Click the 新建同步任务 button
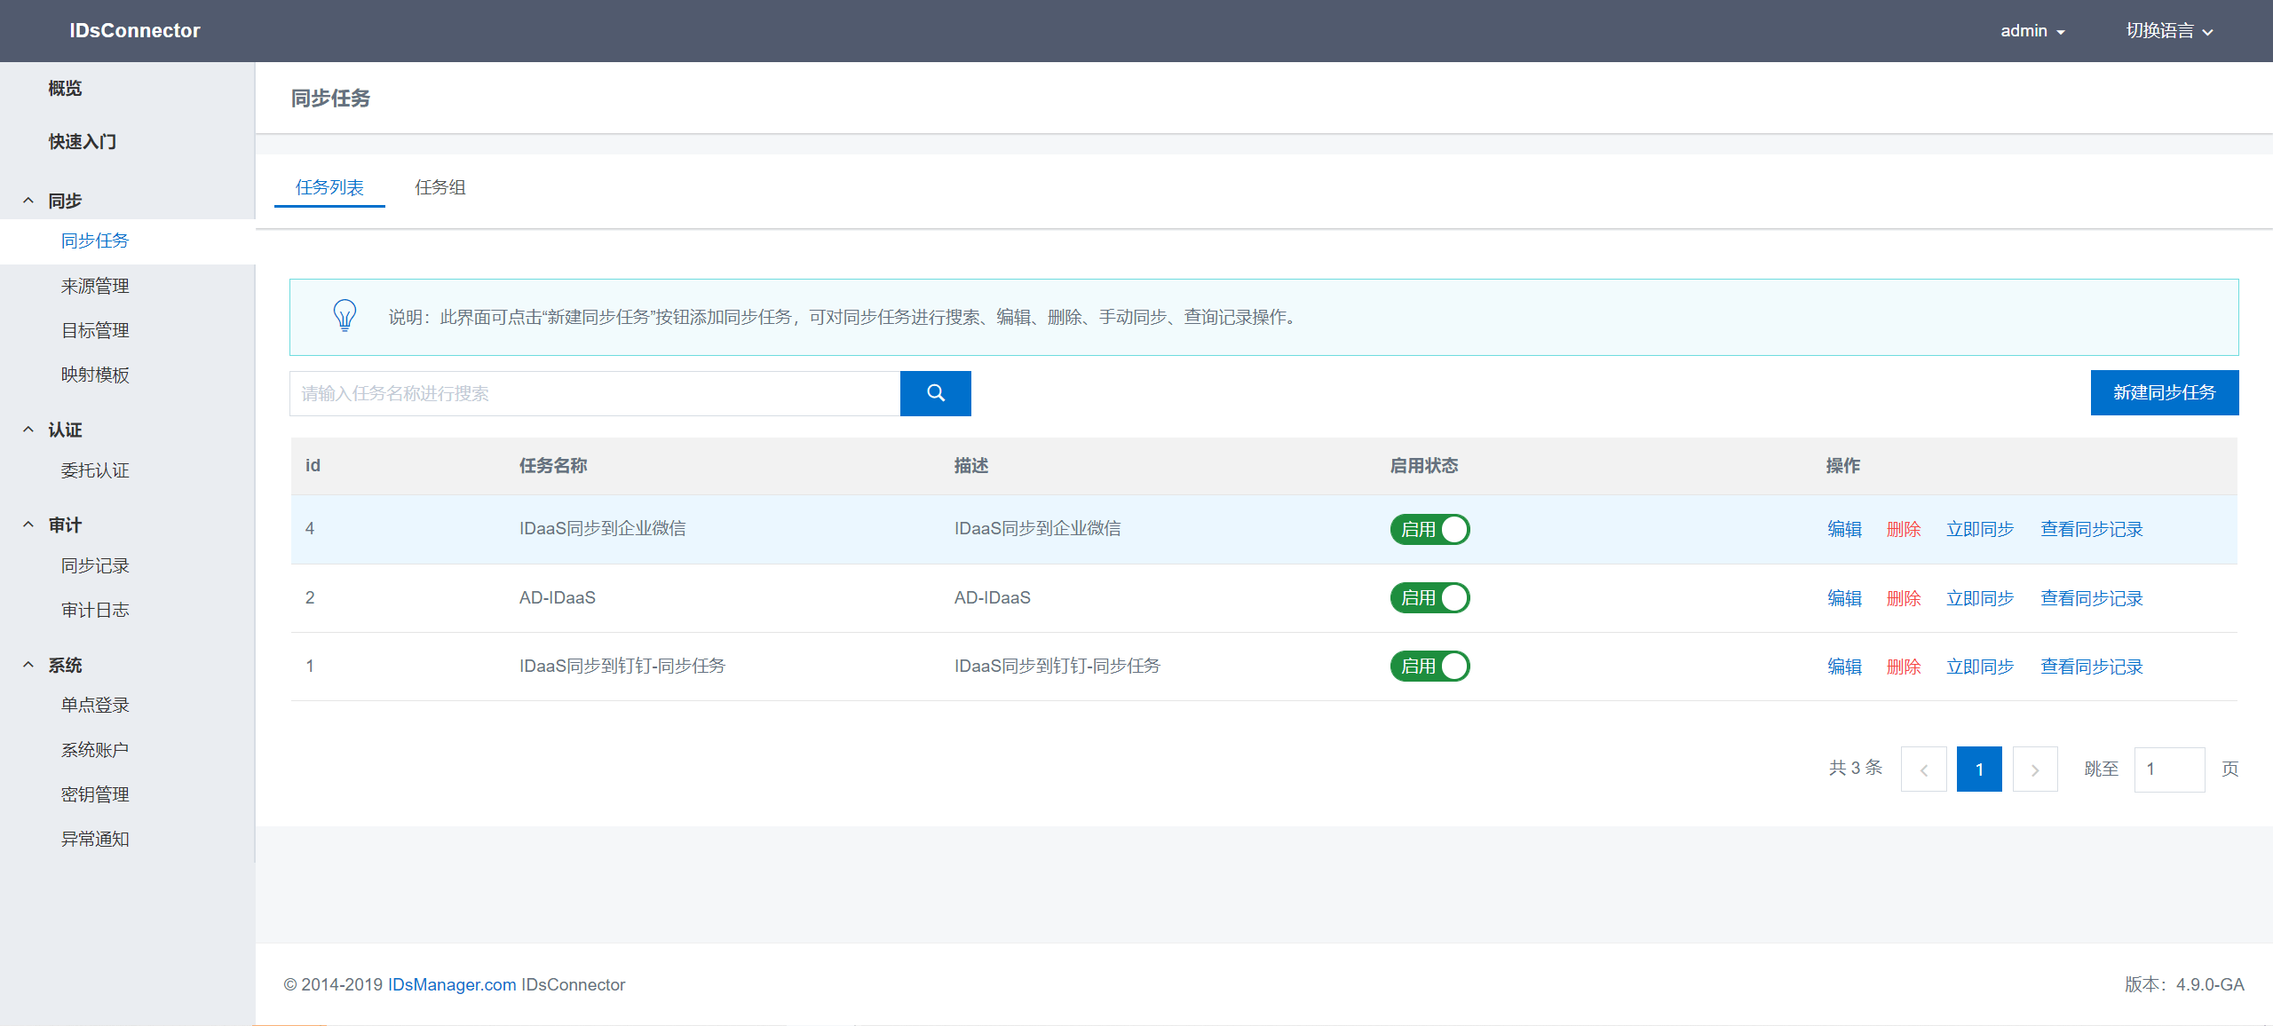 tap(2164, 392)
